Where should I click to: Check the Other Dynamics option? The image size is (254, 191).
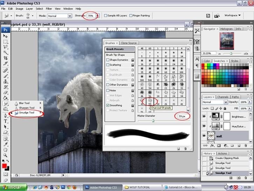pos(108,85)
